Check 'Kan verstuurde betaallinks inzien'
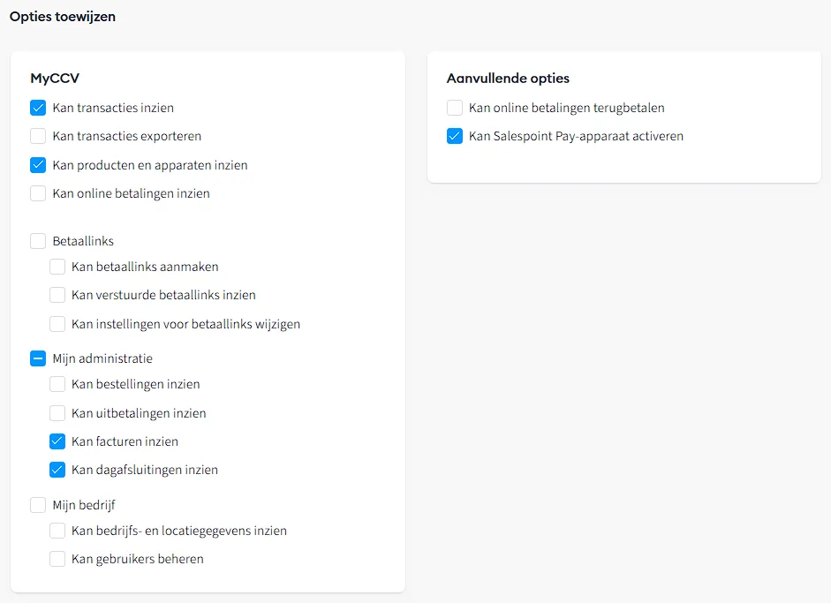 coord(57,295)
